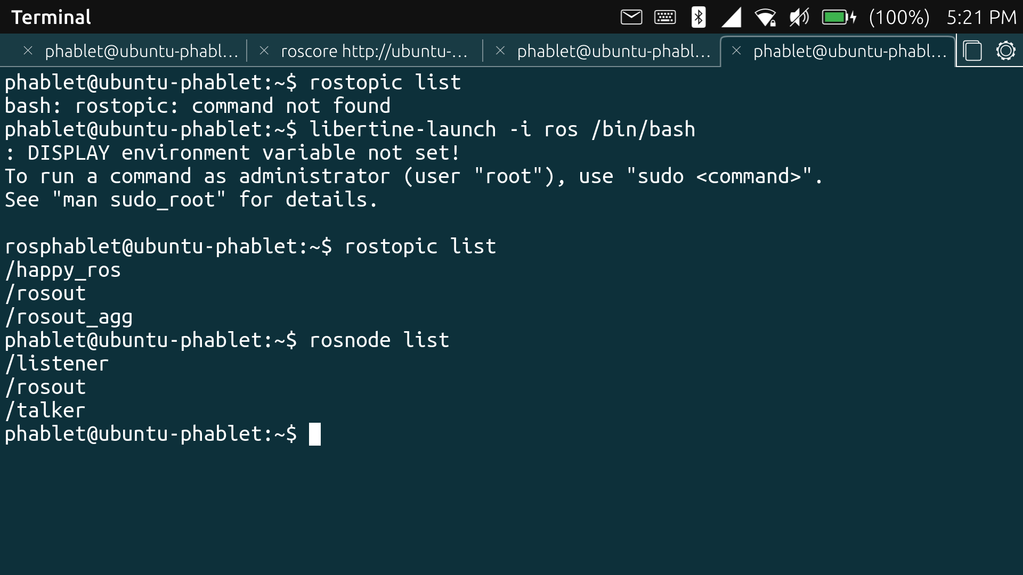
Task: Click the keyboard indicator icon
Action: coord(665,17)
